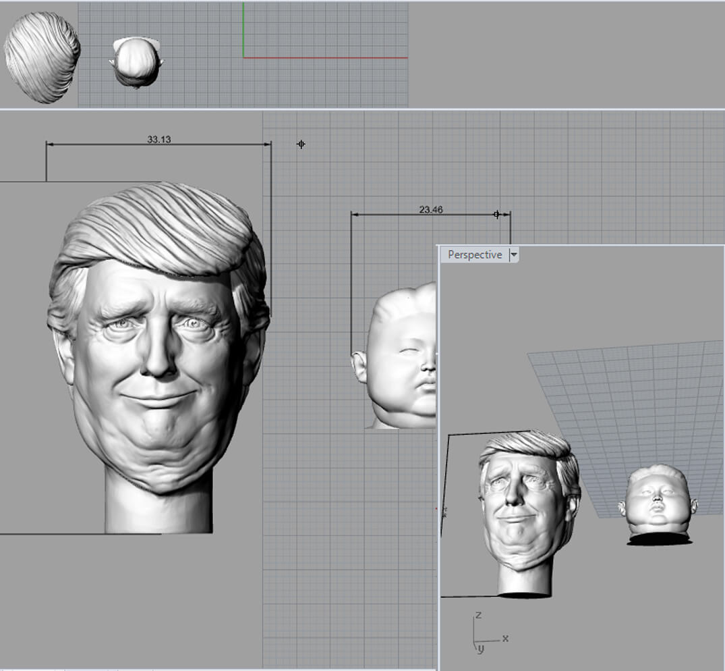Click the red X axis line in top viewport
725x671 pixels.
click(326, 58)
